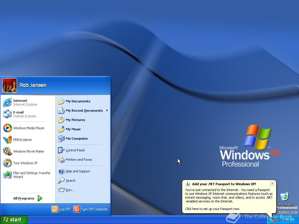Click the My Recent Documents icon

click(61, 111)
